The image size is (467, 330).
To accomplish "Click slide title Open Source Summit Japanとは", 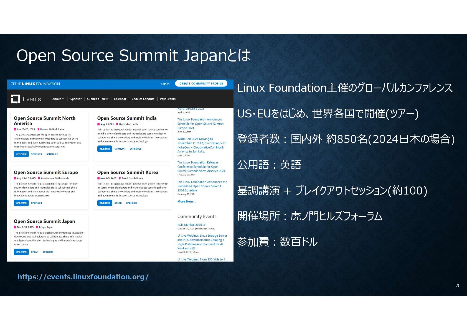I will pyautogui.click(x=134, y=55).
